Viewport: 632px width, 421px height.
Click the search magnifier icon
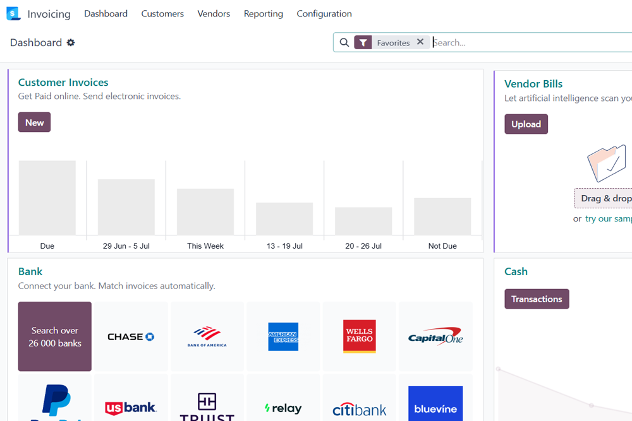coord(344,43)
